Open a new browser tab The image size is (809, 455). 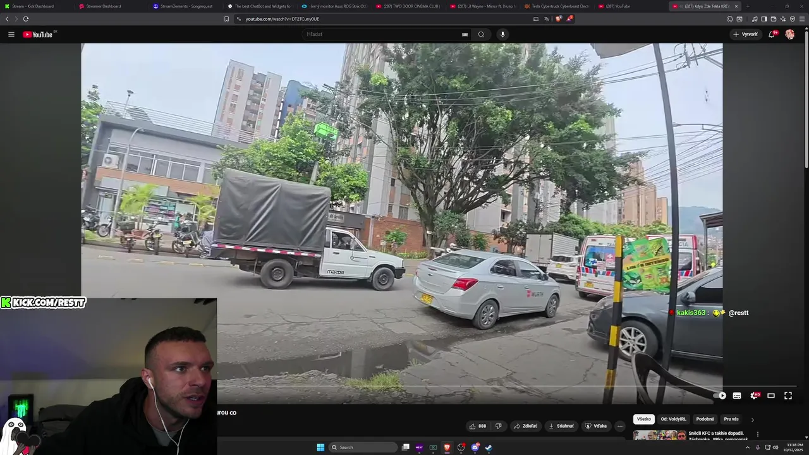click(748, 6)
